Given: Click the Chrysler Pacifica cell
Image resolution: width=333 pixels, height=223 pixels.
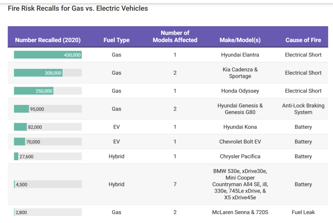Looking at the screenshot, I should (x=240, y=156).
